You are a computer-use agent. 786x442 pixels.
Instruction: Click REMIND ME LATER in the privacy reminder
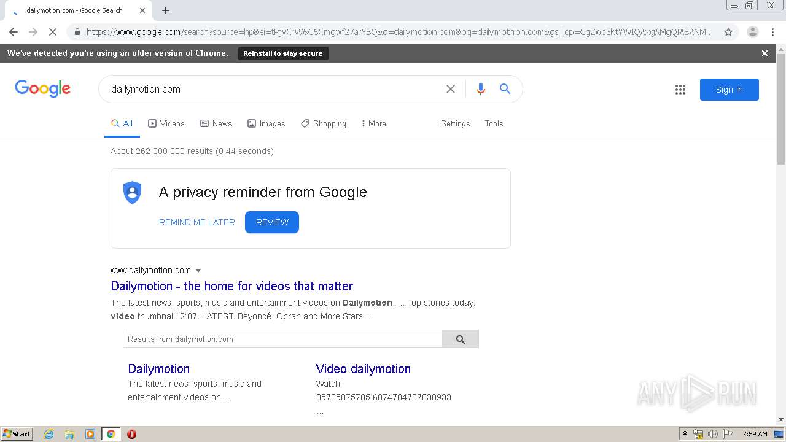point(197,222)
